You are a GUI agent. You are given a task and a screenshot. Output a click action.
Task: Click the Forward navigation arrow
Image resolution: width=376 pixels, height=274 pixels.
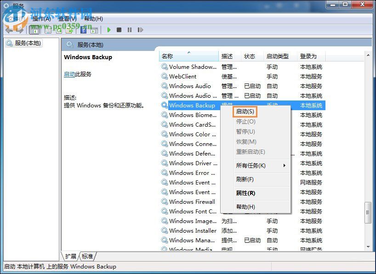20,30
